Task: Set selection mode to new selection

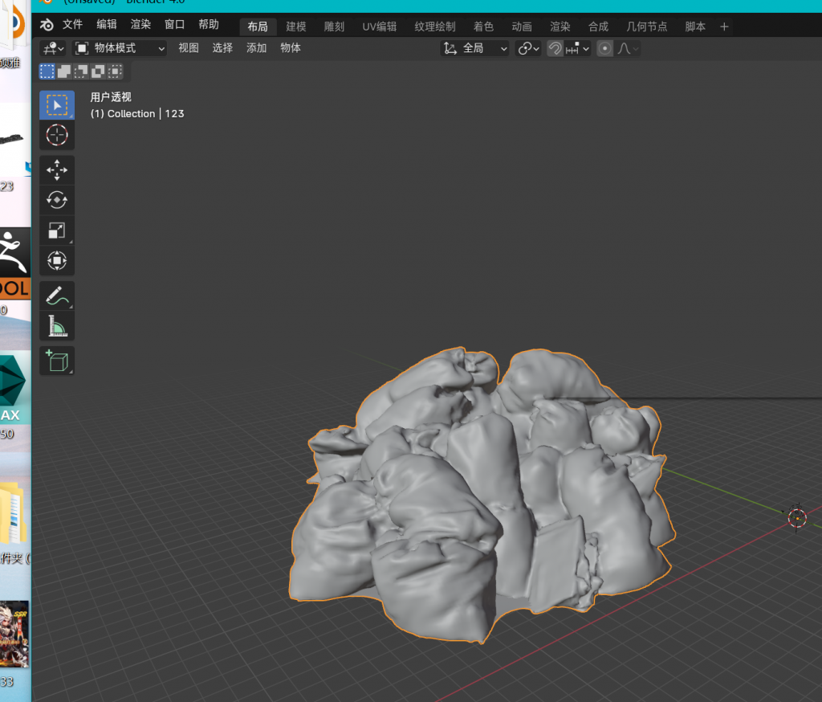Action: click(x=47, y=71)
